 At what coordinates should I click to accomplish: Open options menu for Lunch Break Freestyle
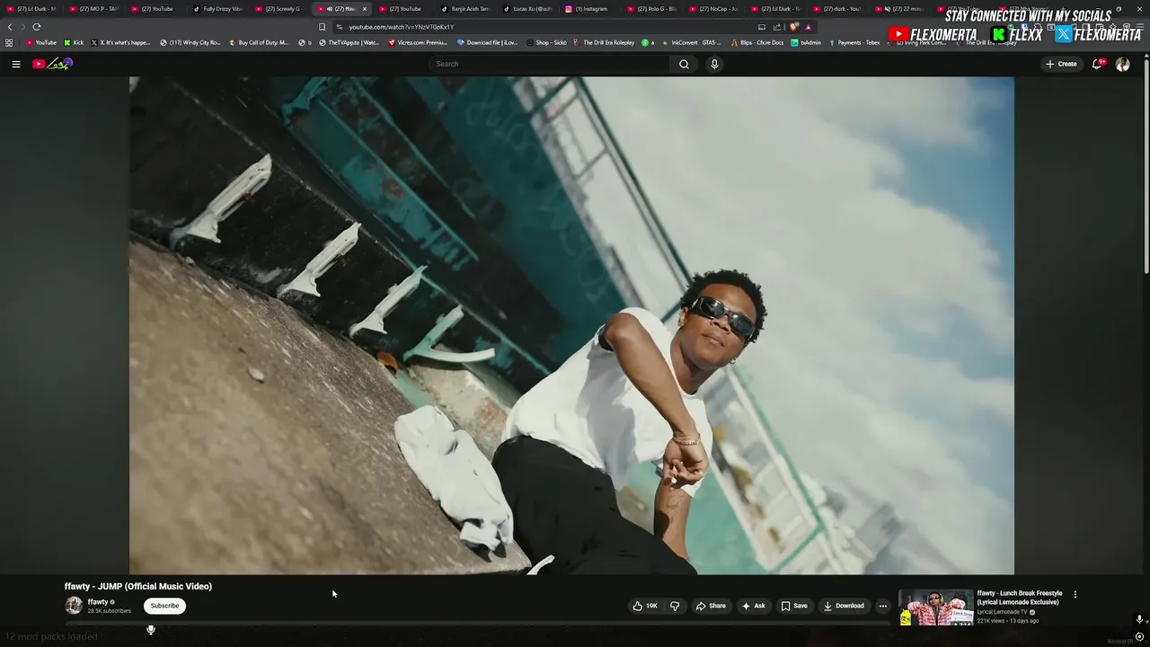click(x=1075, y=594)
